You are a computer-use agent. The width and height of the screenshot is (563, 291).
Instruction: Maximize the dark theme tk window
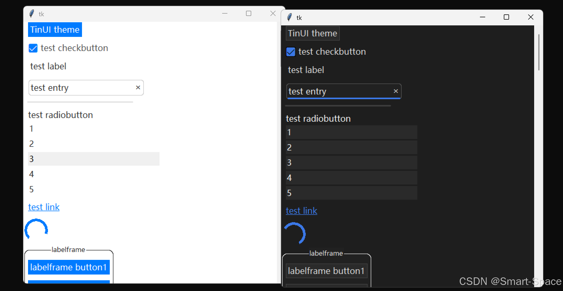[x=506, y=17]
